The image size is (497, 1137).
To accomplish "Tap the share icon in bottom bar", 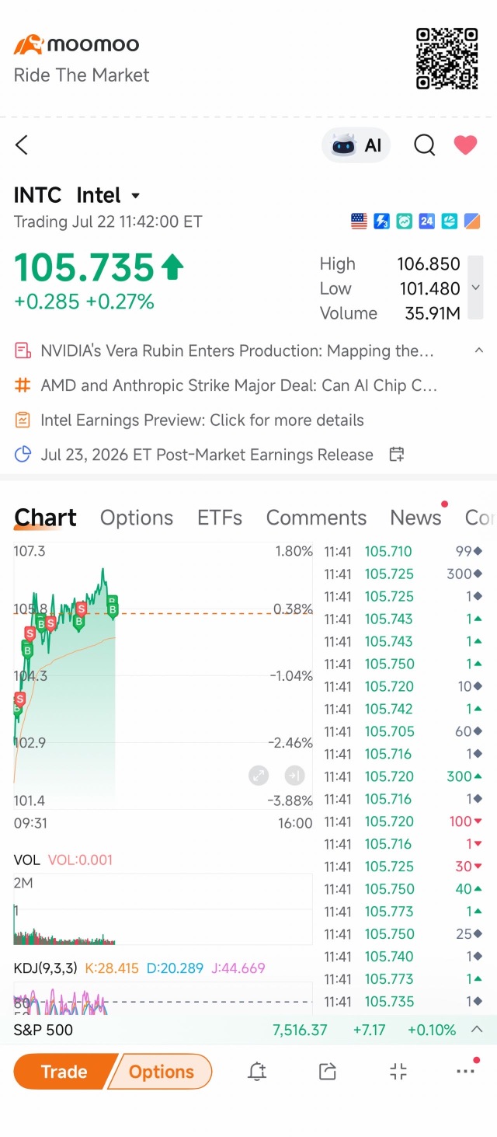I will tap(328, 1072).
